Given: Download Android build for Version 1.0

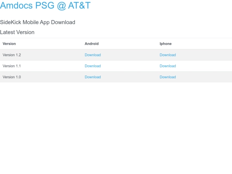Looking at the screenshot, I should [93, 77].
